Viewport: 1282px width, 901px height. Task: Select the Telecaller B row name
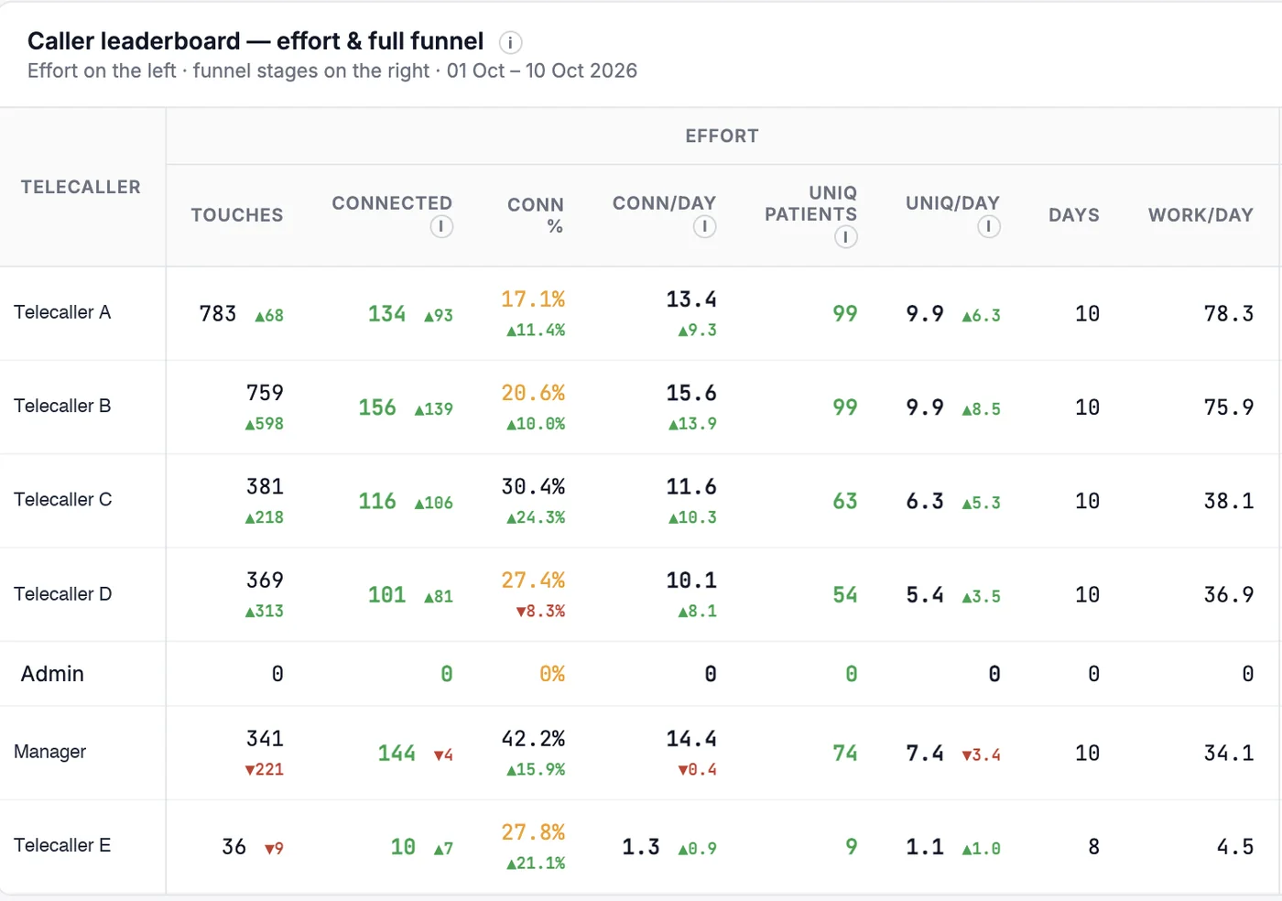pos(62,406)
